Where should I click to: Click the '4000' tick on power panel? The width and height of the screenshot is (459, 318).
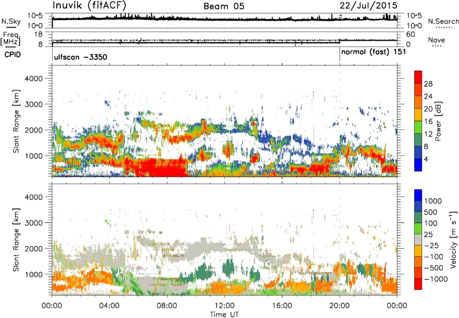(33, 79)
